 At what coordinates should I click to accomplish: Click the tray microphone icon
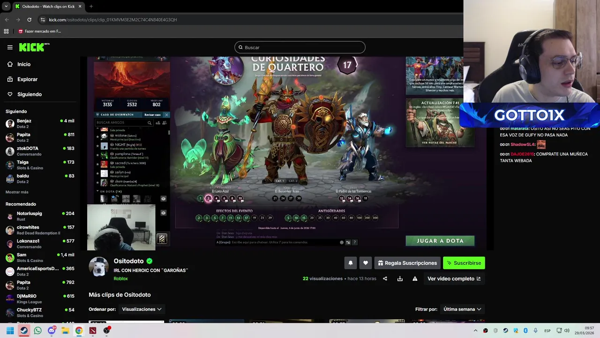pos(535,330)
